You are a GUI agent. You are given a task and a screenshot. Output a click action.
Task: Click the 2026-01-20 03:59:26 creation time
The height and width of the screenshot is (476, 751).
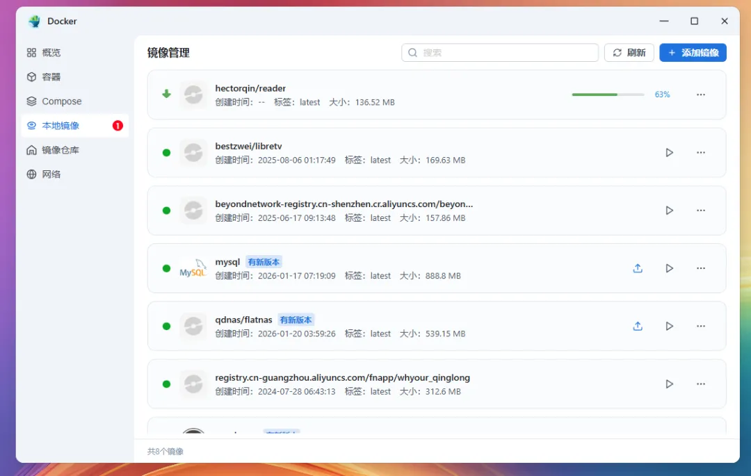coord(296,334)
